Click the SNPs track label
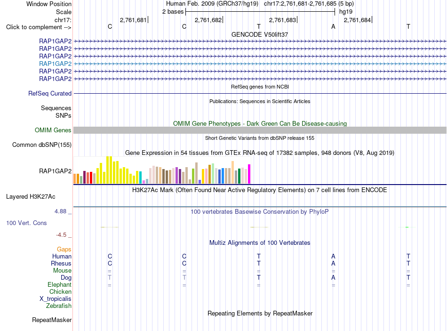Viewport: 447px width, 331px height. tap(64, 115)
